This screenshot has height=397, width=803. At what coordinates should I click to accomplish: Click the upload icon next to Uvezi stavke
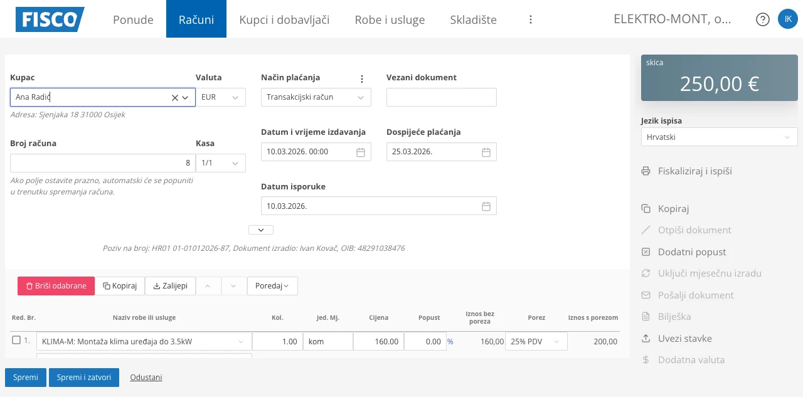click(646, 338)
